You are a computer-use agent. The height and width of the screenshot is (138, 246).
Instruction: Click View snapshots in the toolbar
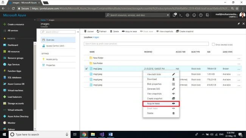tap(165, 31)
